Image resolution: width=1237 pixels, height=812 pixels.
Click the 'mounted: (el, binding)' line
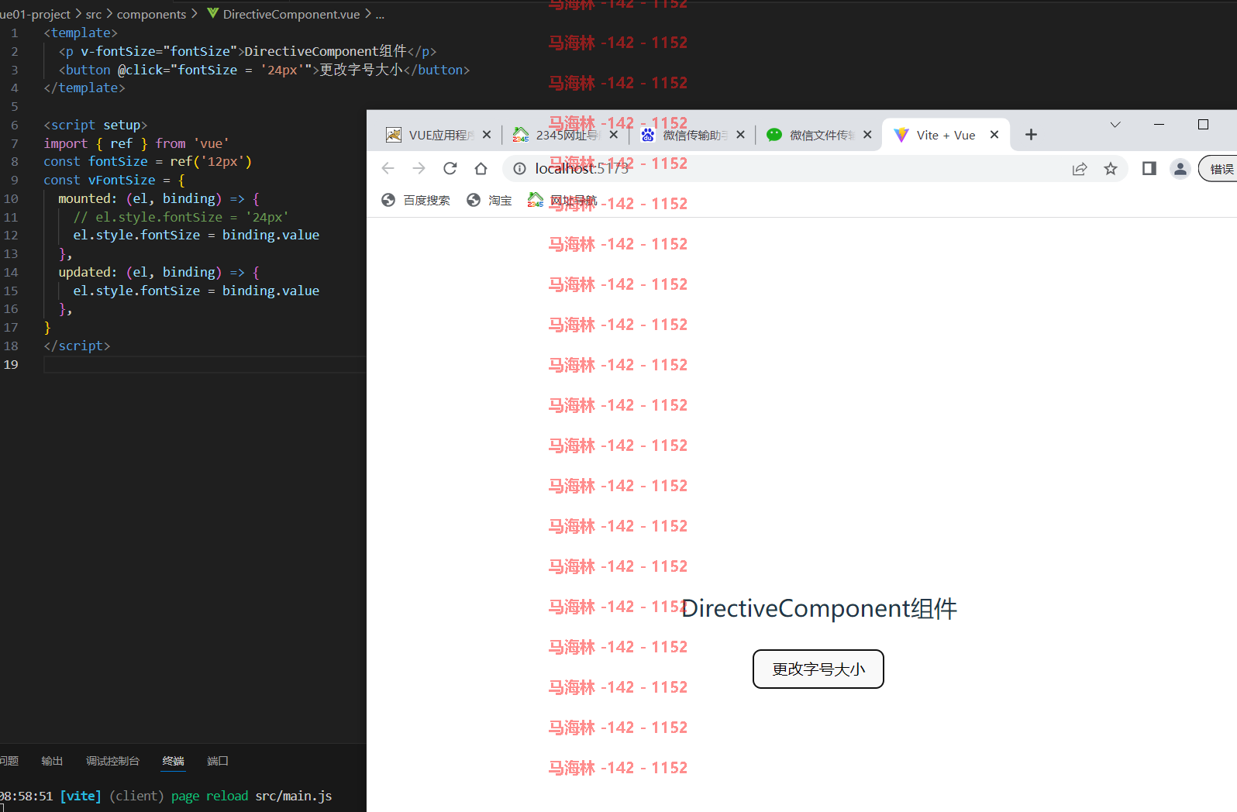pos(159,198)
